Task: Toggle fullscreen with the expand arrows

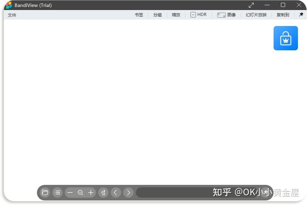Action: pos(251,5)
